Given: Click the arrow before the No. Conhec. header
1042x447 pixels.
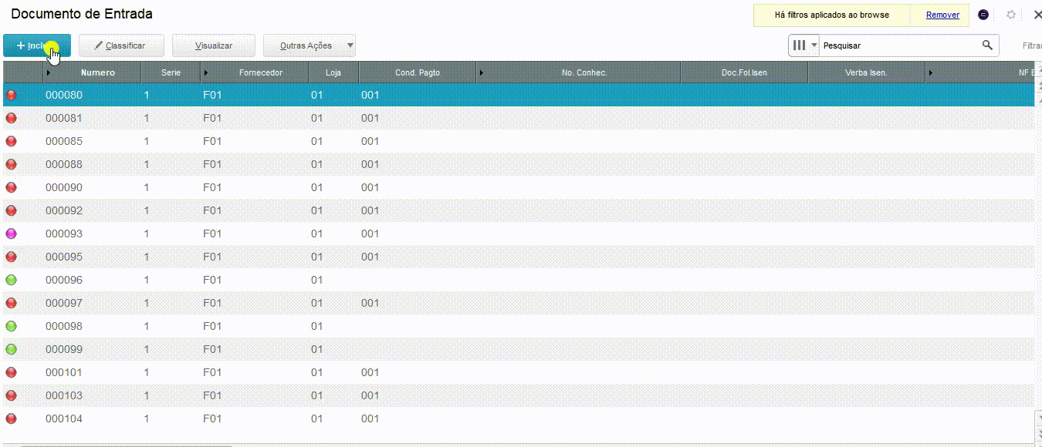Looking at the screenshot, I should click(x=481, y=72).
